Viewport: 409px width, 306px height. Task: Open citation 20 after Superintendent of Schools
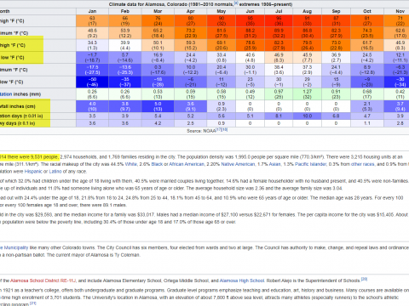(364, 280)
